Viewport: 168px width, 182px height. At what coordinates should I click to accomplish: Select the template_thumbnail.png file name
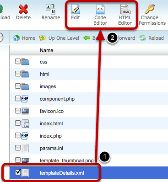pyautogui.click(x=67, y=161)
